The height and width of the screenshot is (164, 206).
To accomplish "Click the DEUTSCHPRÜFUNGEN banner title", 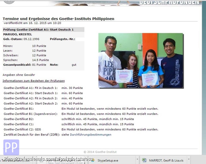I will tap(169, 2).
